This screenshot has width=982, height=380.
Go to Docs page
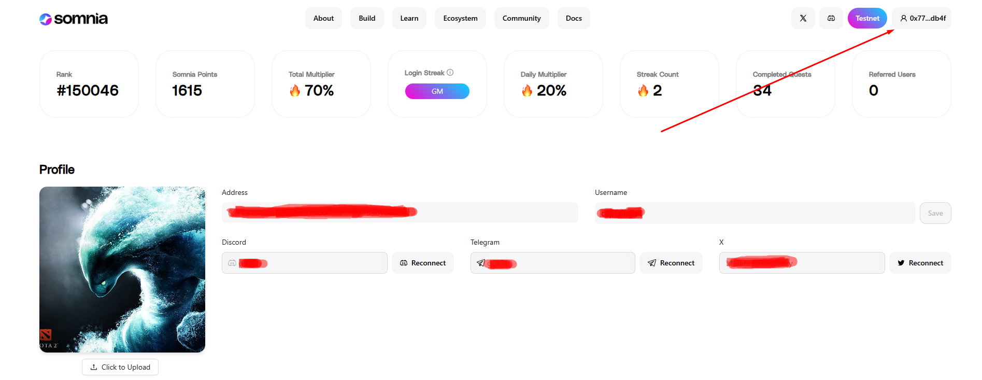tap(574, 18)
